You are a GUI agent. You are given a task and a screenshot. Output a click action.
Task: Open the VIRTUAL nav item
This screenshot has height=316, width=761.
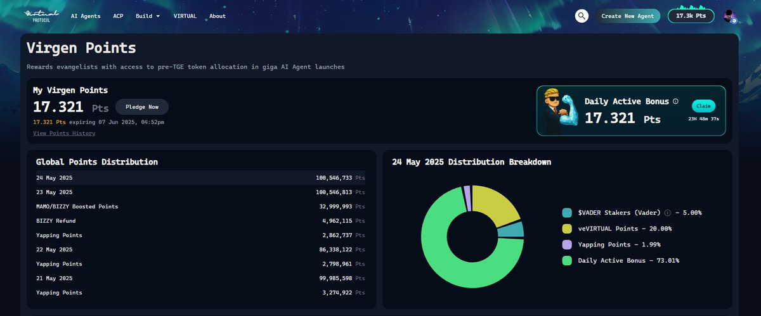point(185,16)
